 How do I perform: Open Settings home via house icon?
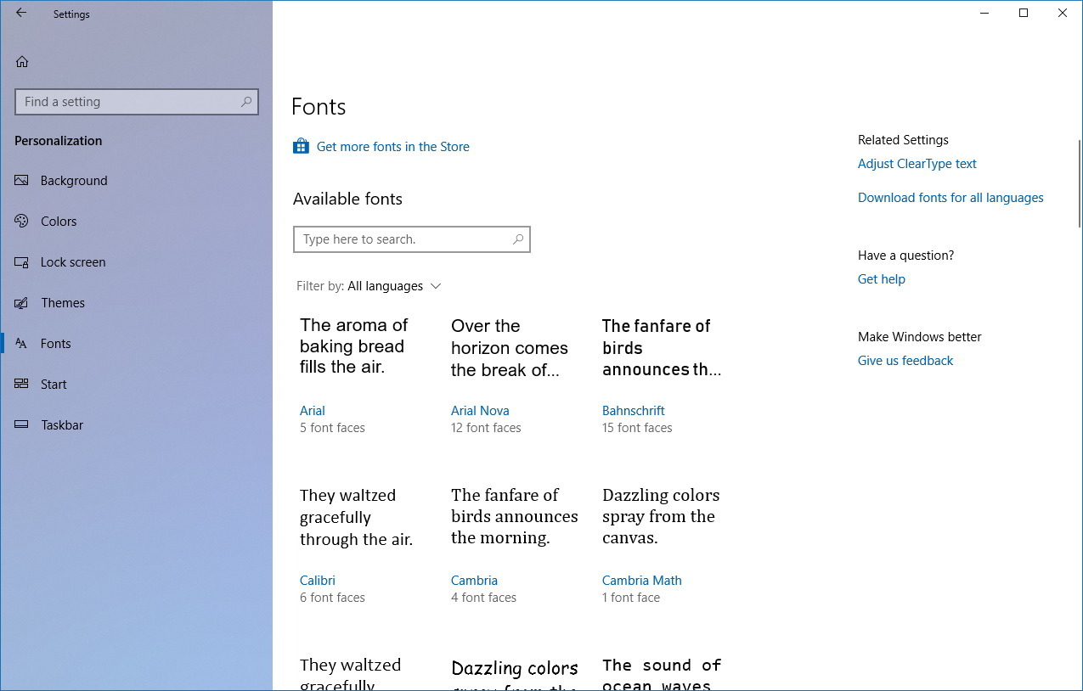[x=22, y=61]
